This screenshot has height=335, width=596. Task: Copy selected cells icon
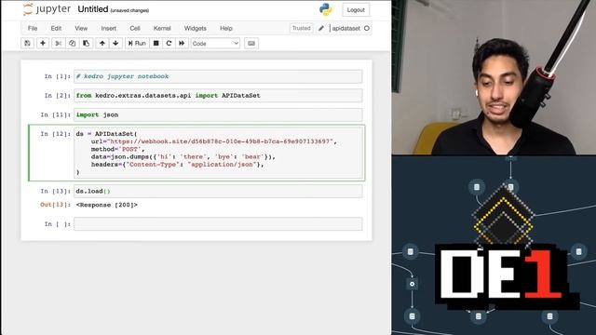[73, 44]
